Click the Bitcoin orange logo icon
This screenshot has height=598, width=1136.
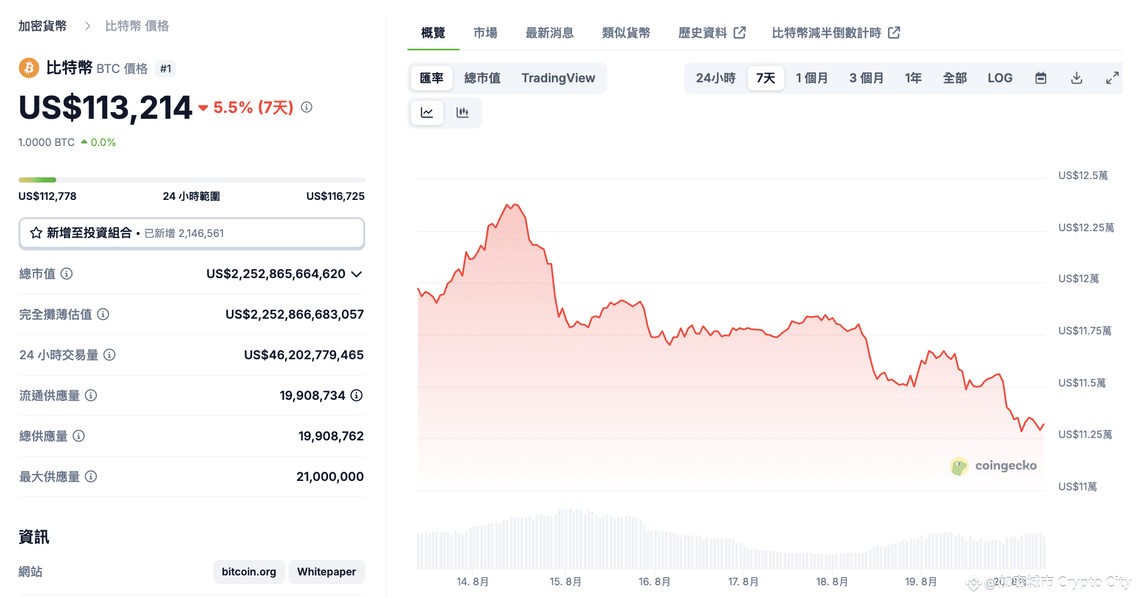29,68
